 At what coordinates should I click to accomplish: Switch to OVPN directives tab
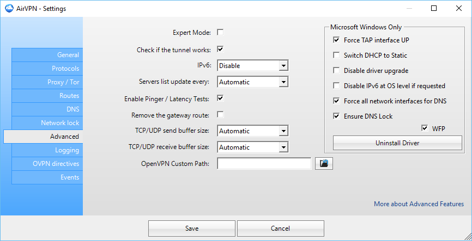click(47, 163)
